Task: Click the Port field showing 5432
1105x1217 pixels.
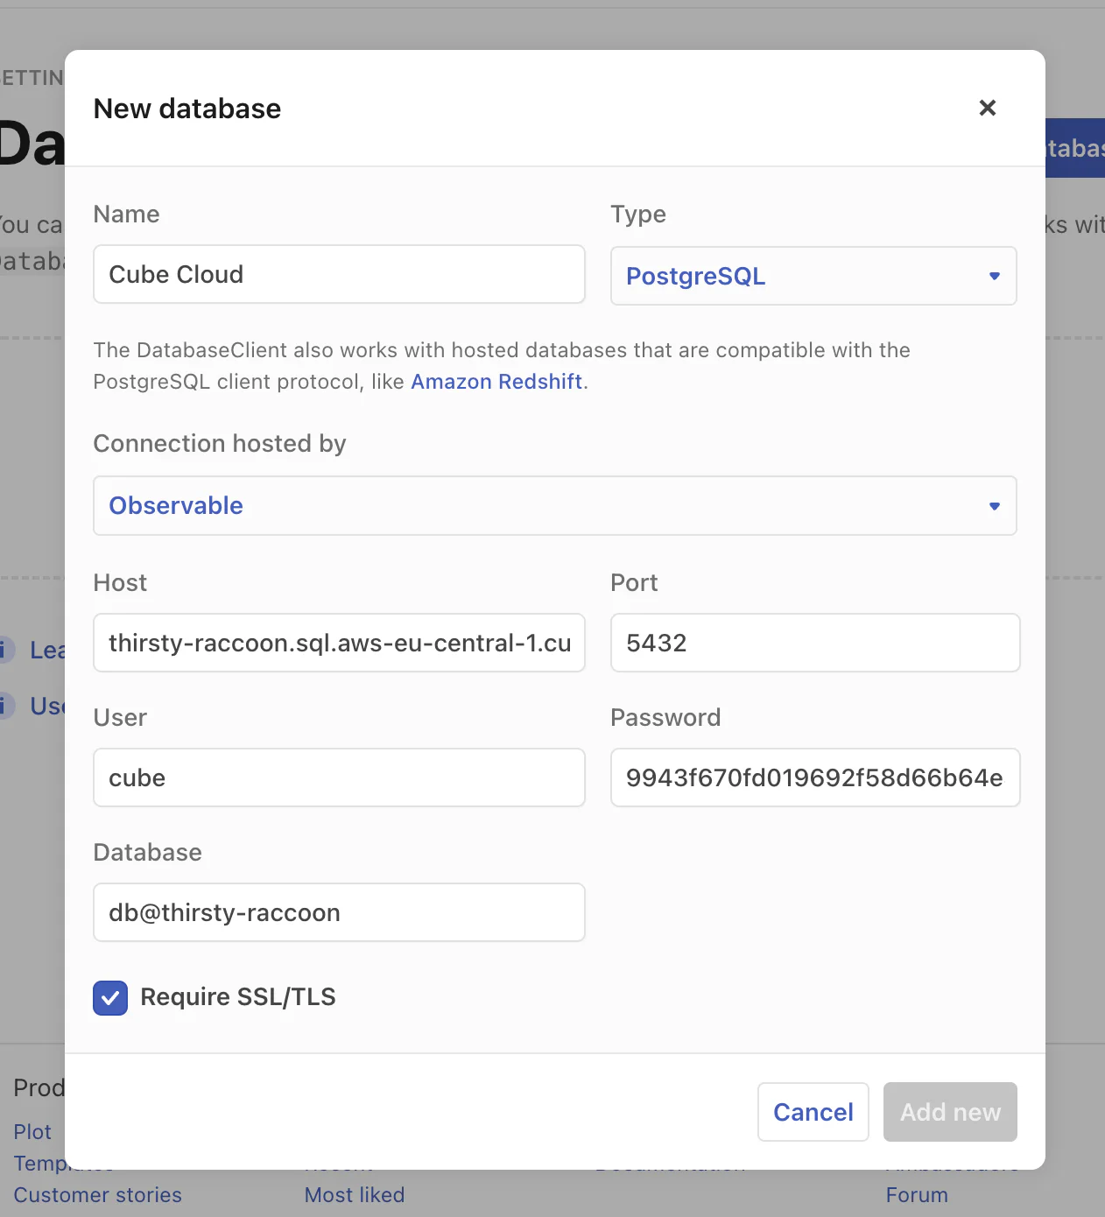Action: click(814, 643)
